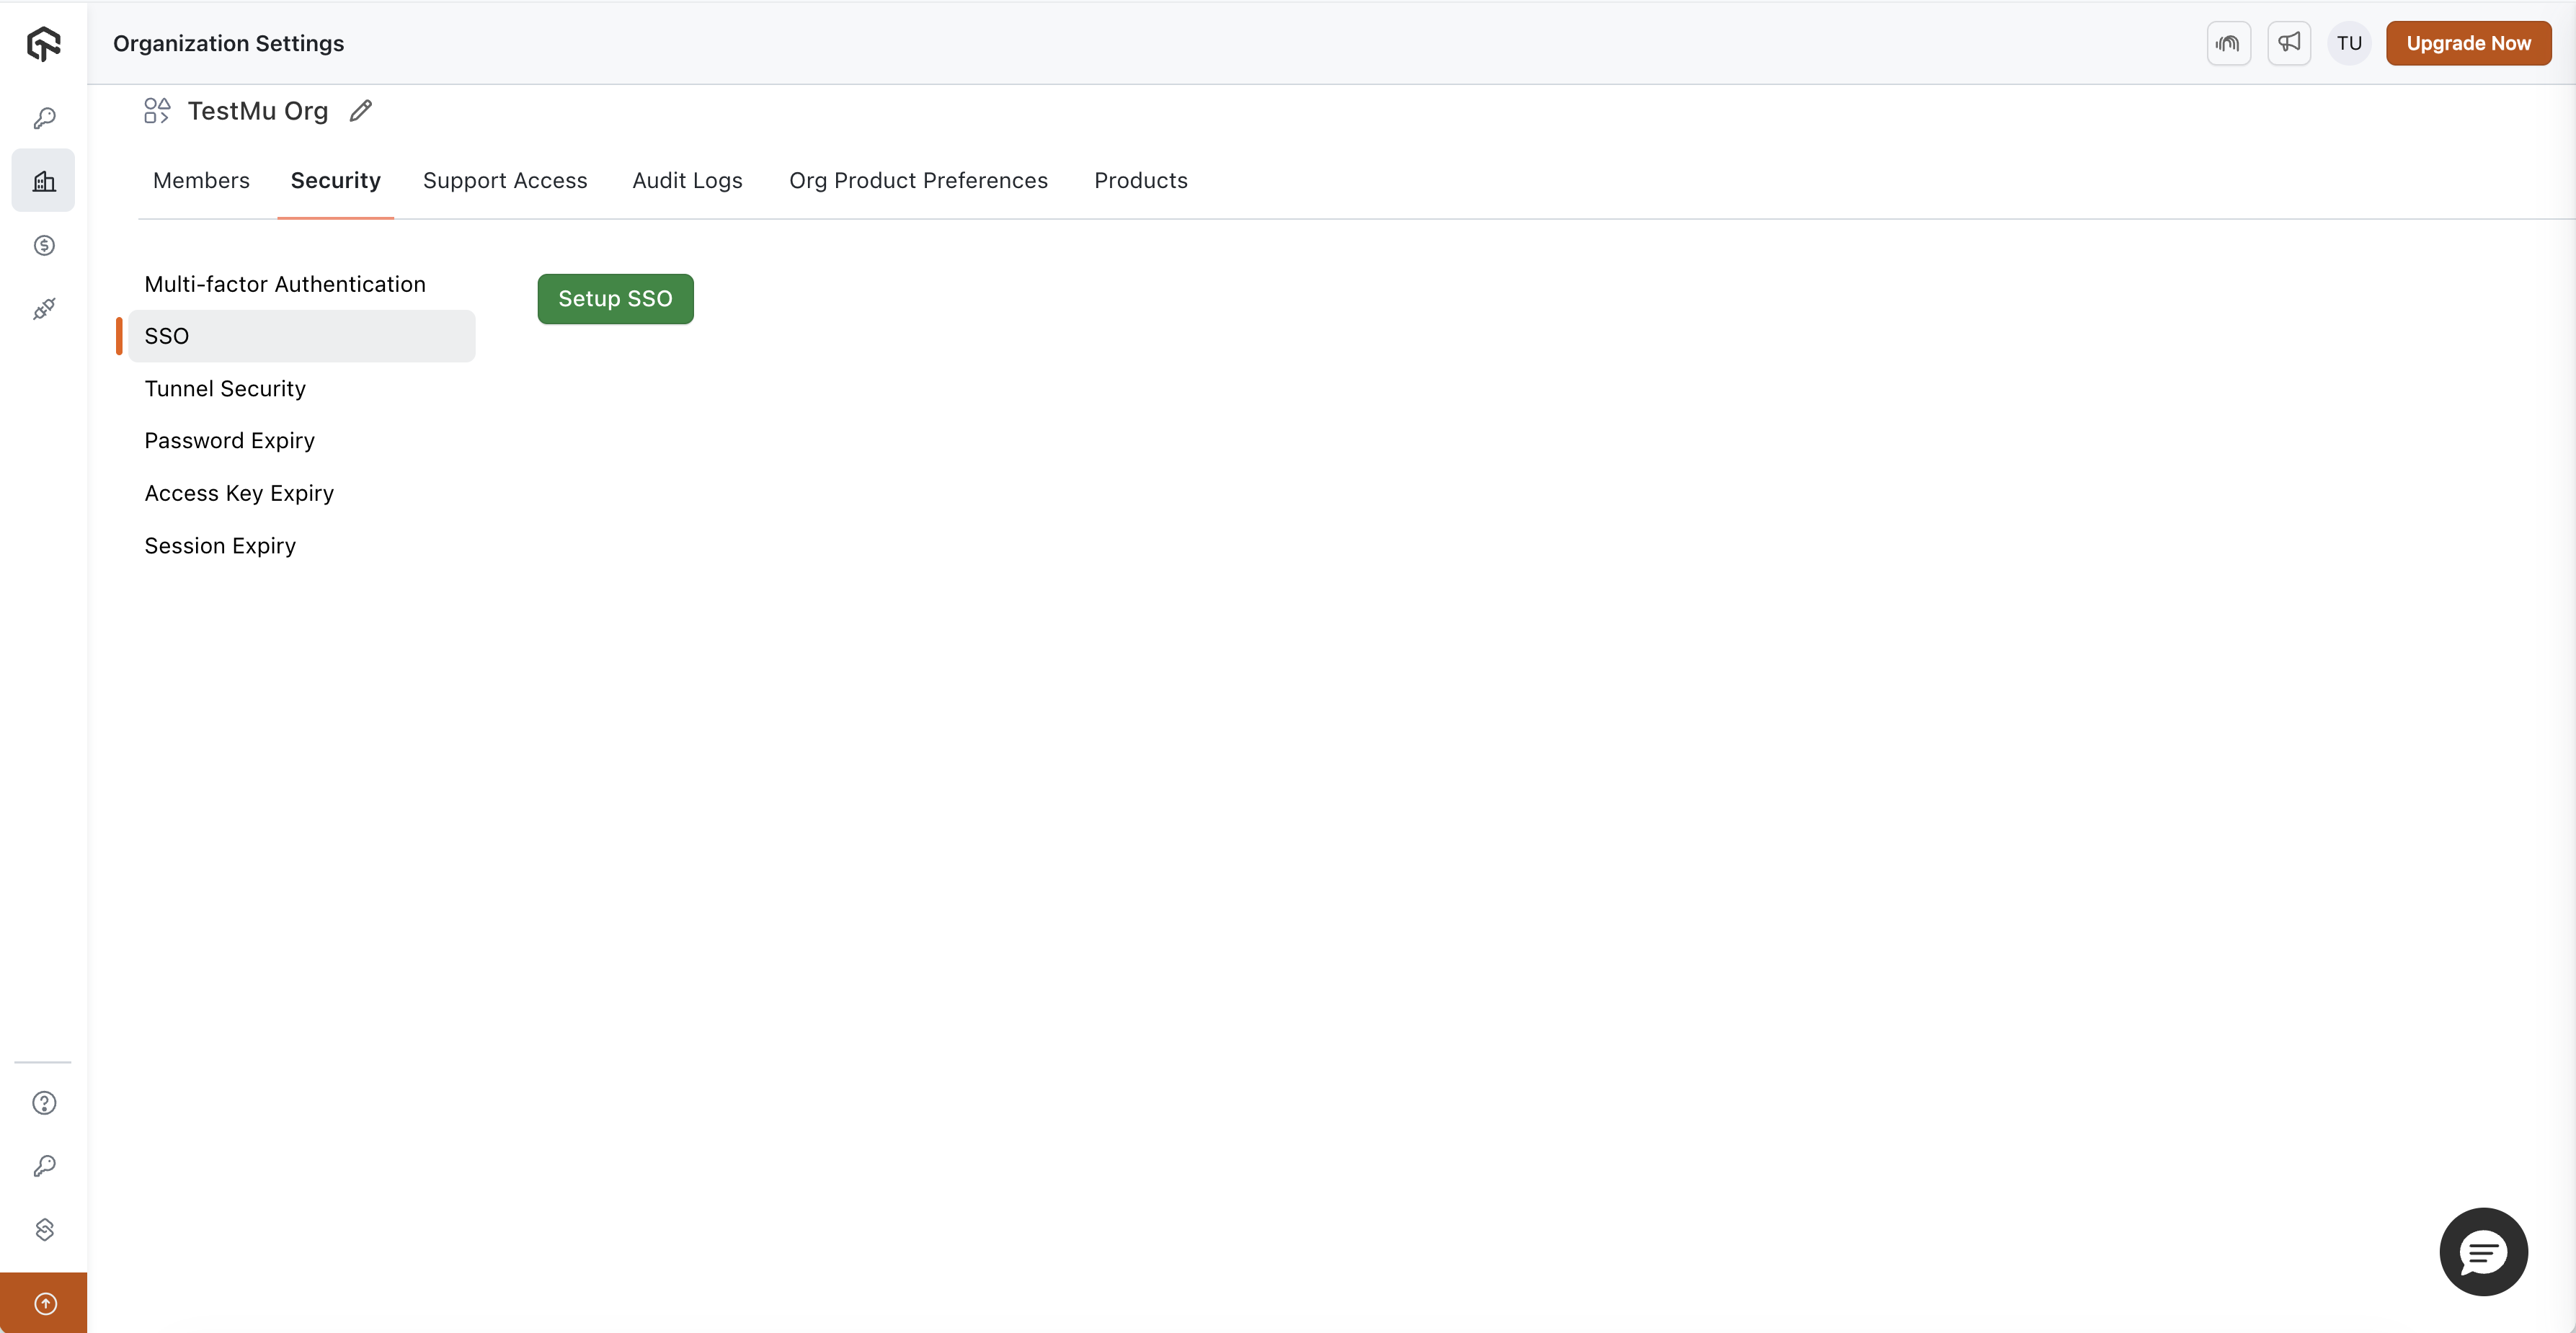Switch to the Audit Logs tab
Image resolution: width=2576 pixels, height=1333 pixels.
687,181
